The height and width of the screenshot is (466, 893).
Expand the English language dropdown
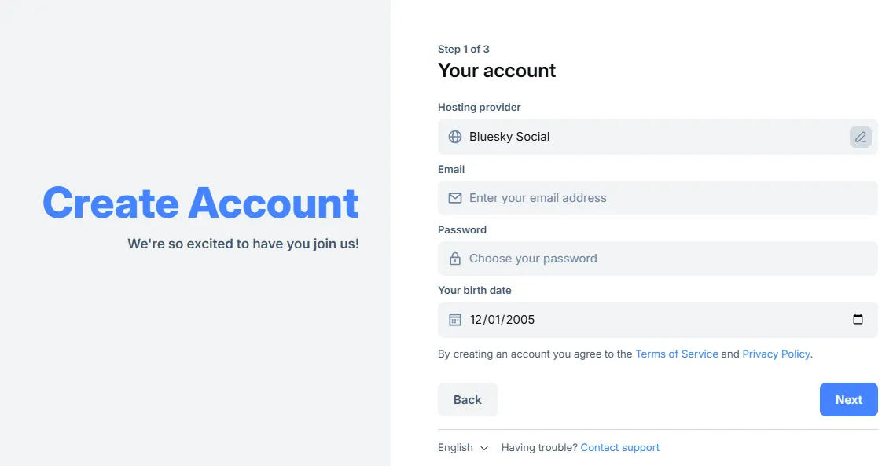click(463, 447)
